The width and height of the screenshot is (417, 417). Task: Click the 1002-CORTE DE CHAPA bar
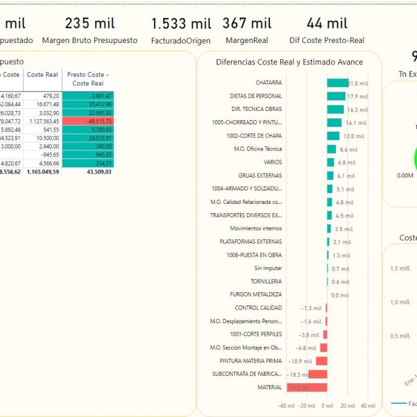[333, 136]
